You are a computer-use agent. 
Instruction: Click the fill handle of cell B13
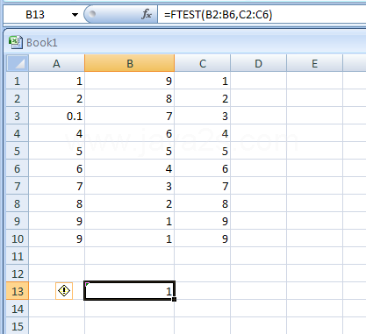175,299
